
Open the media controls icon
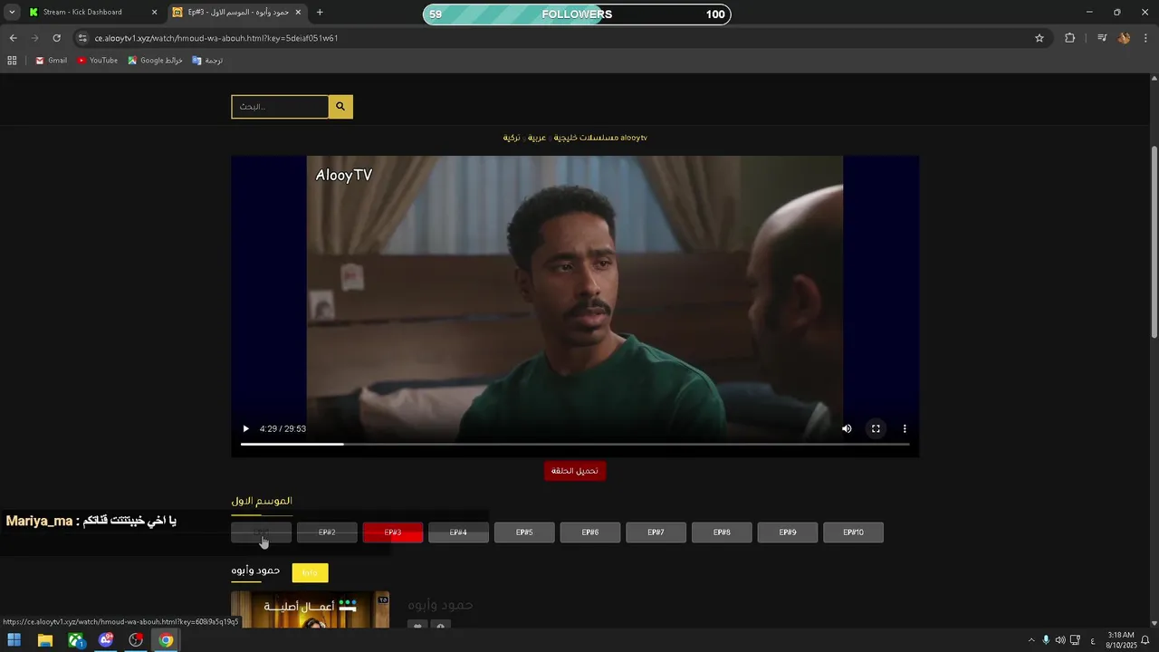coord(1102,38)
